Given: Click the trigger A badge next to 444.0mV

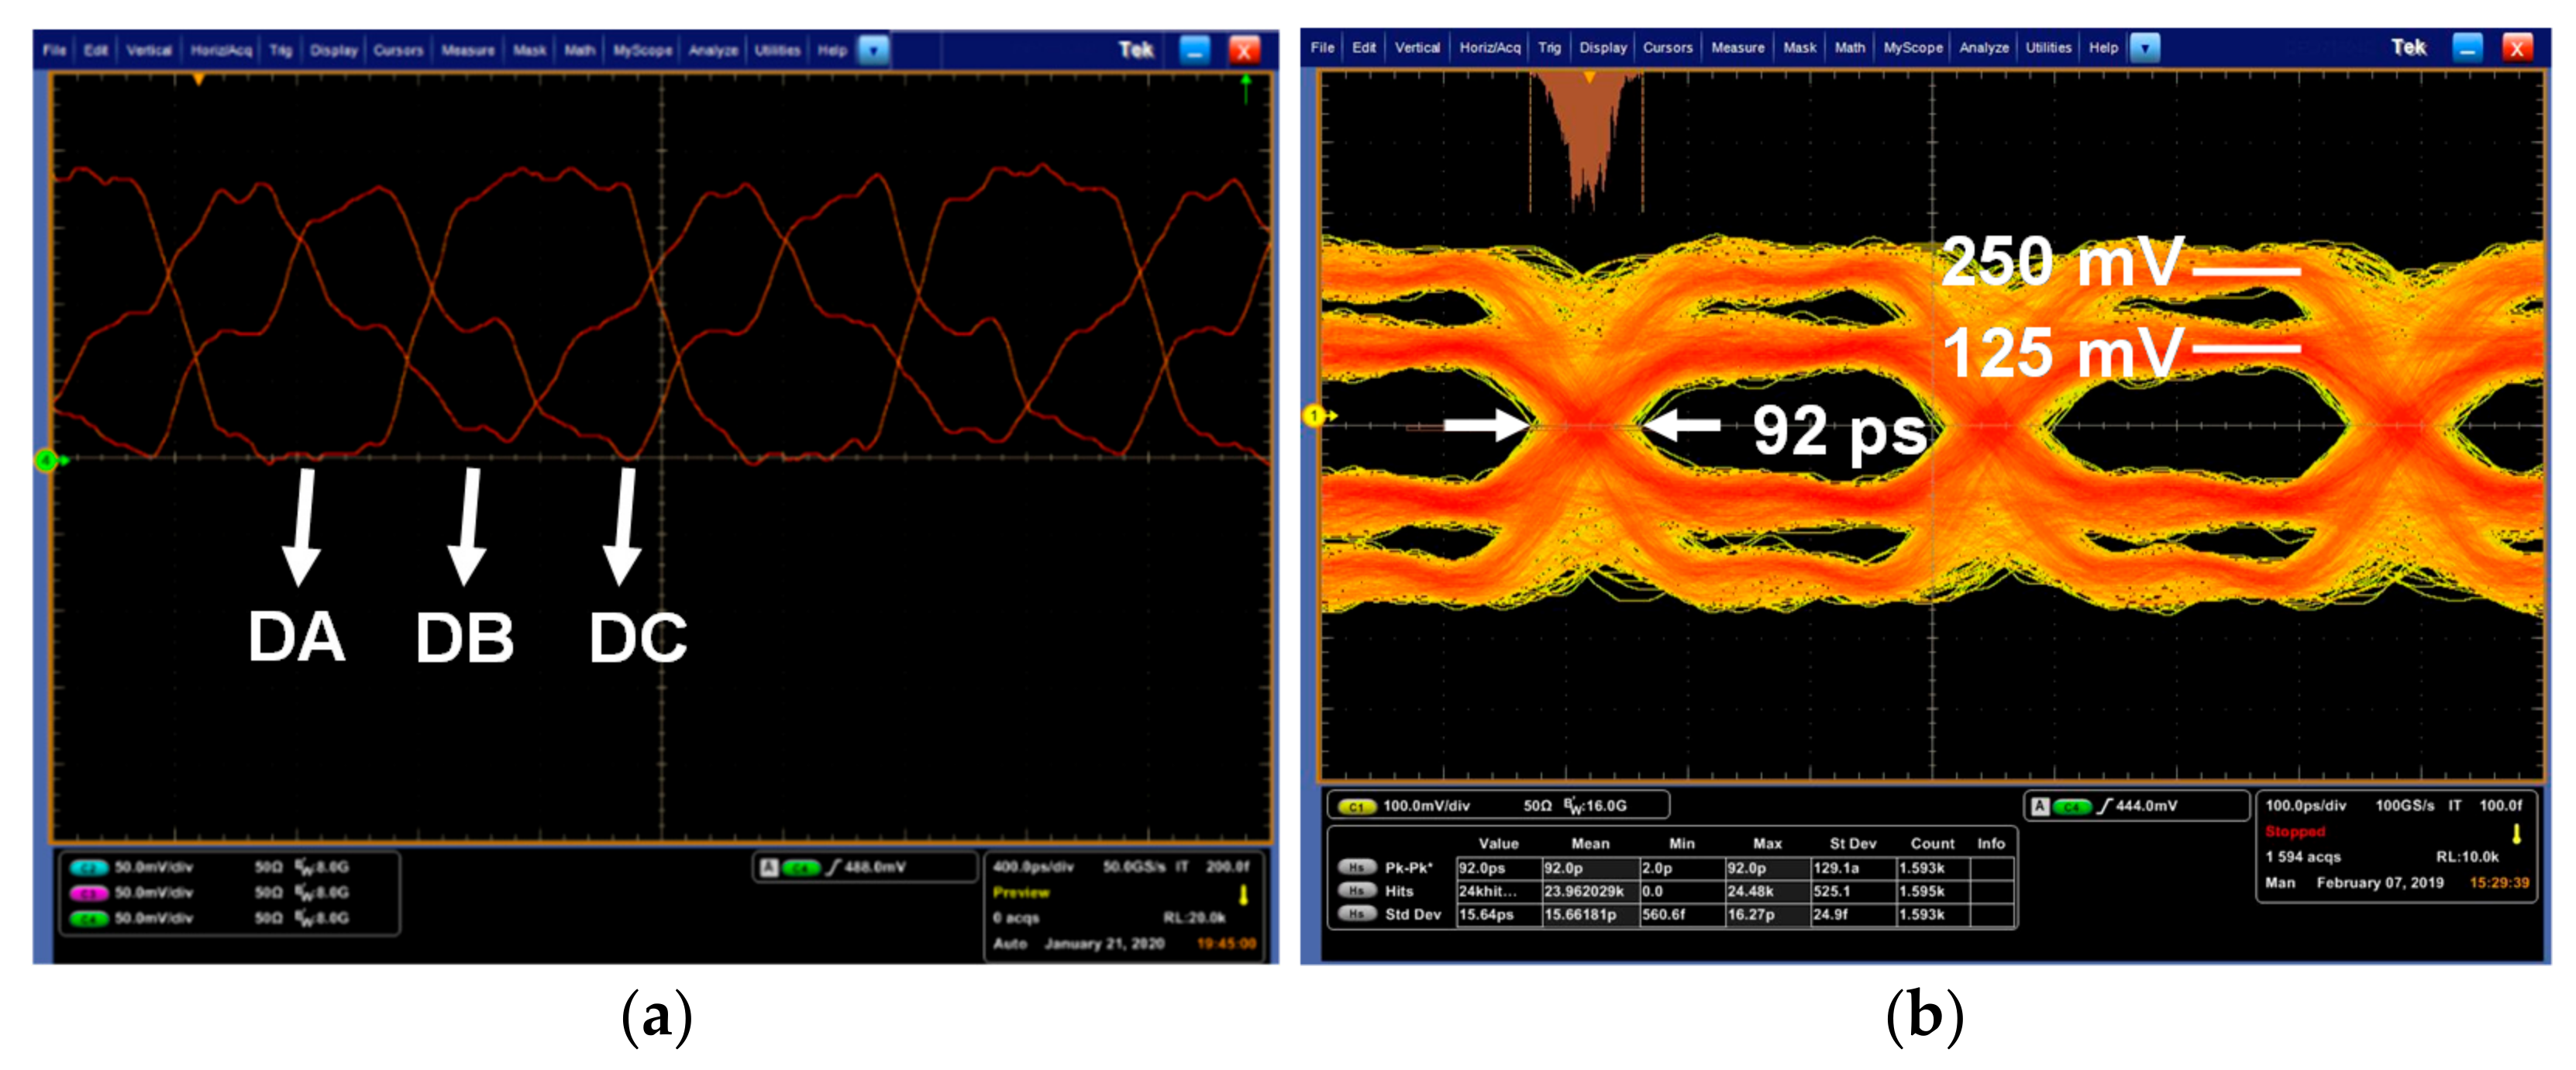Looking at the screenshot, I should [x=2041, y=806].
